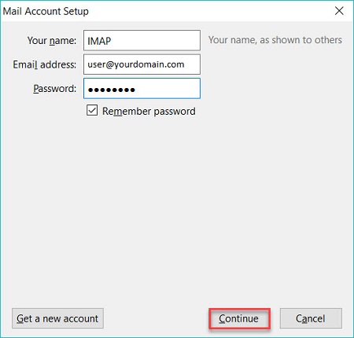
Task: Close the dialog with the X icon
Action: (339, 11)
